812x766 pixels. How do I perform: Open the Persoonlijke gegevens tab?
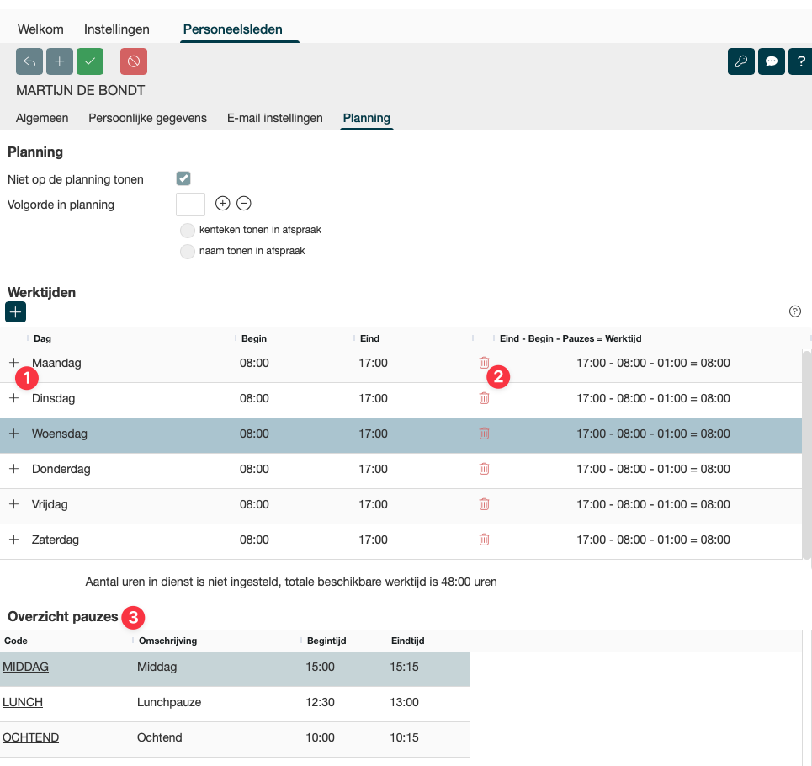tap(147, 118)
